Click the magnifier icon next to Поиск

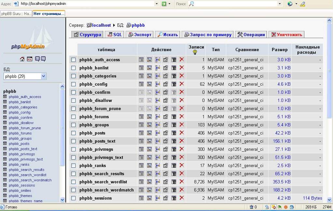click(191, 4)
